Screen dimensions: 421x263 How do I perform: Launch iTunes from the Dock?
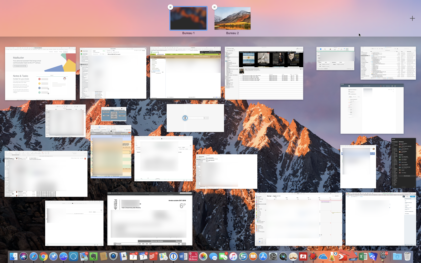pos(233,256)
